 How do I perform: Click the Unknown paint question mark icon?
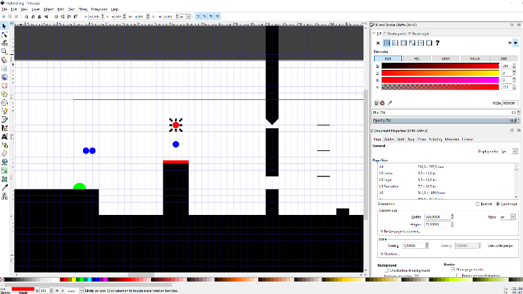[437, 42]
